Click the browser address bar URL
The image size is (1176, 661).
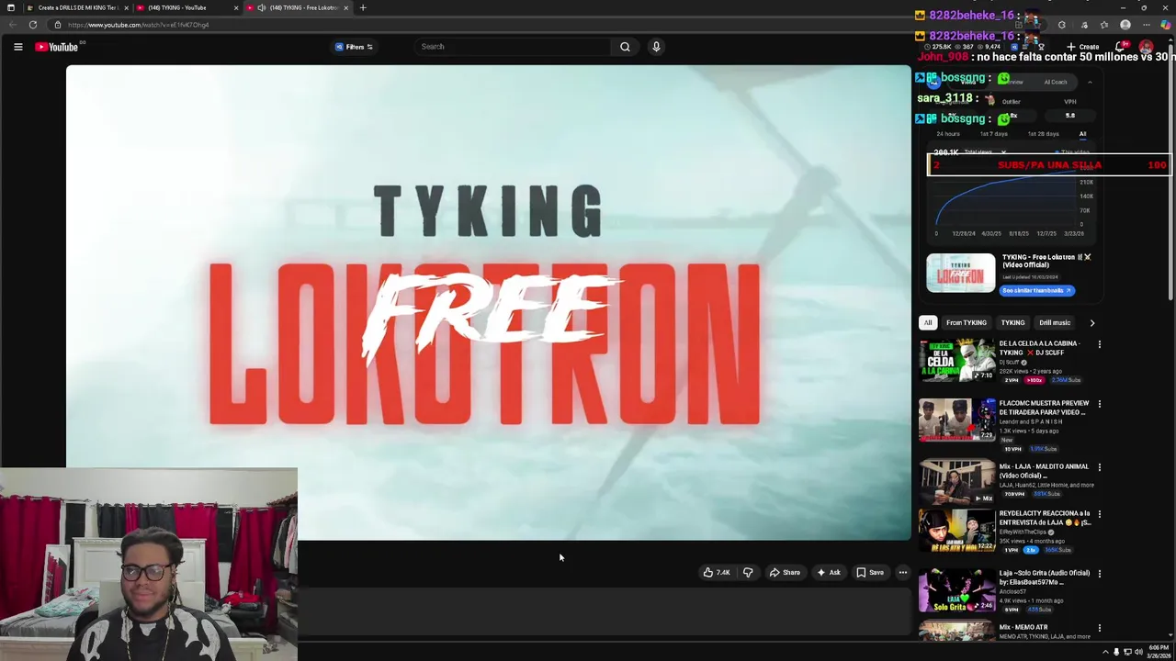click(x=138, y=25)
